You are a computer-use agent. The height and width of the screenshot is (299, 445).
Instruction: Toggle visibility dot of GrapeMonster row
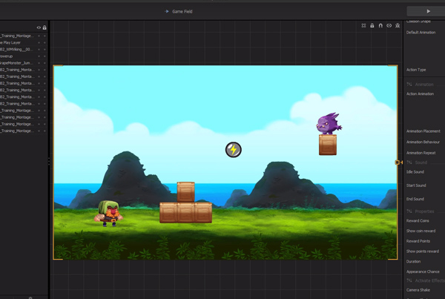39,63
